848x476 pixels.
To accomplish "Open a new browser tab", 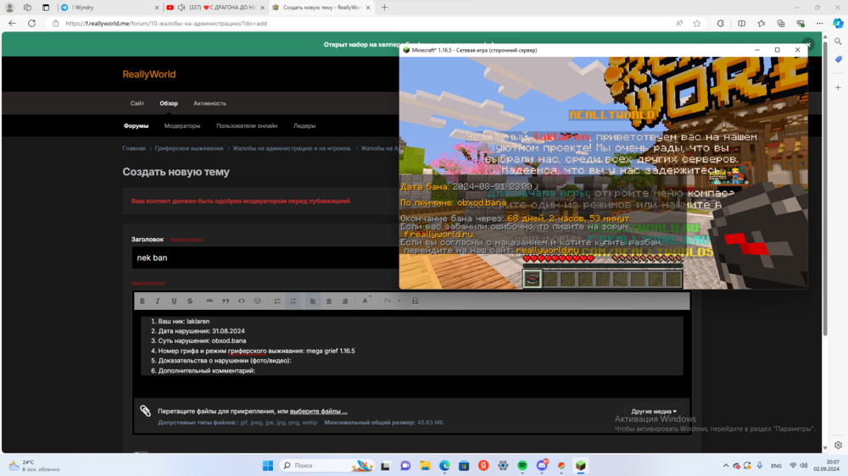I will [384, 8].
